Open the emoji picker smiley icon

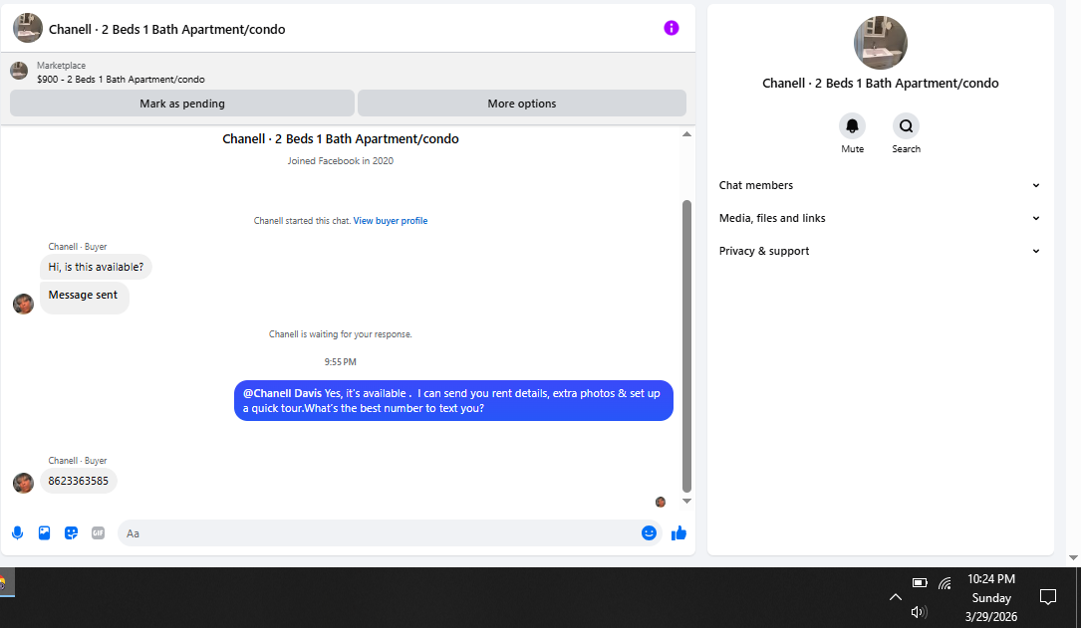[x=649, y=533]
